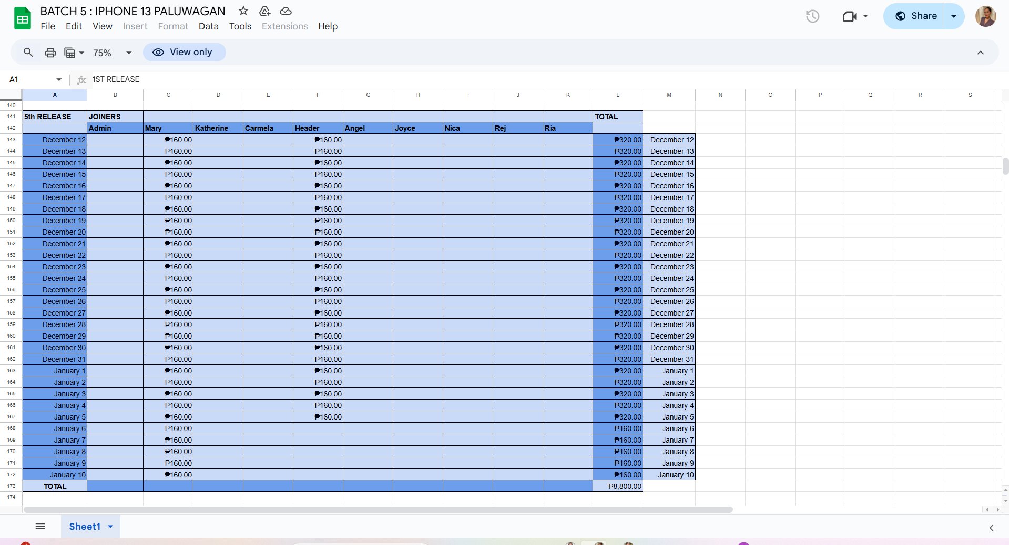This screenshot has height=545, width=1009.
Task: Select row 173 header
Action: point(11,486)
